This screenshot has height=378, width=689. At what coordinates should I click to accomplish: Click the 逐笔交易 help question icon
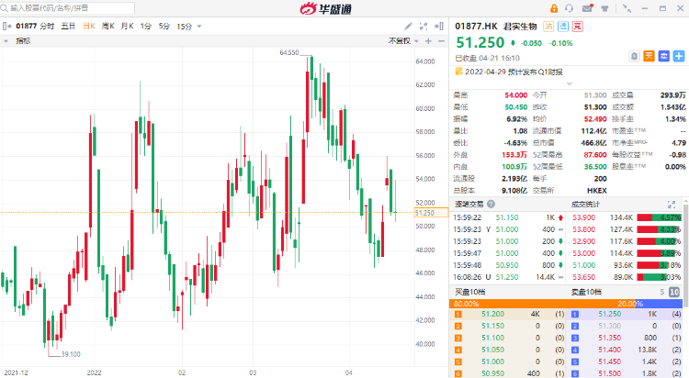coord(491,205)
